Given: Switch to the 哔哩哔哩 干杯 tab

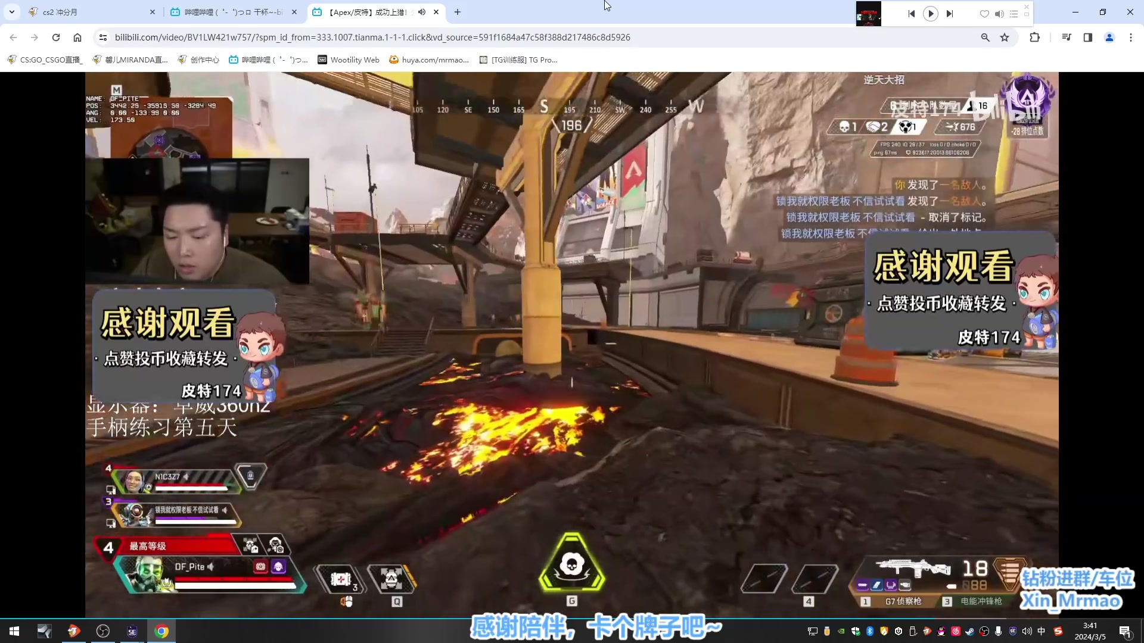Looking at the screenshot, I should point(234,12).
